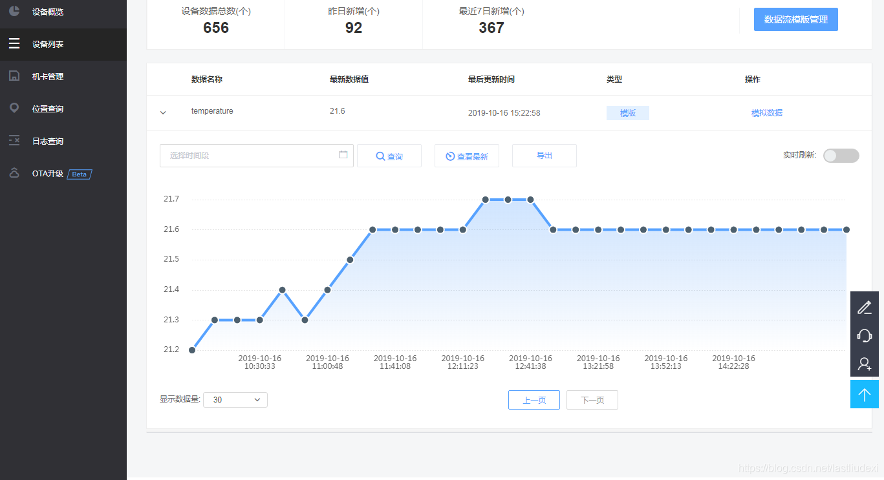Image resolution: width=884 pixels, height=480 pixels.
Task: Click the 设备数据总数 value 656
Action: (x=216, y=28)
